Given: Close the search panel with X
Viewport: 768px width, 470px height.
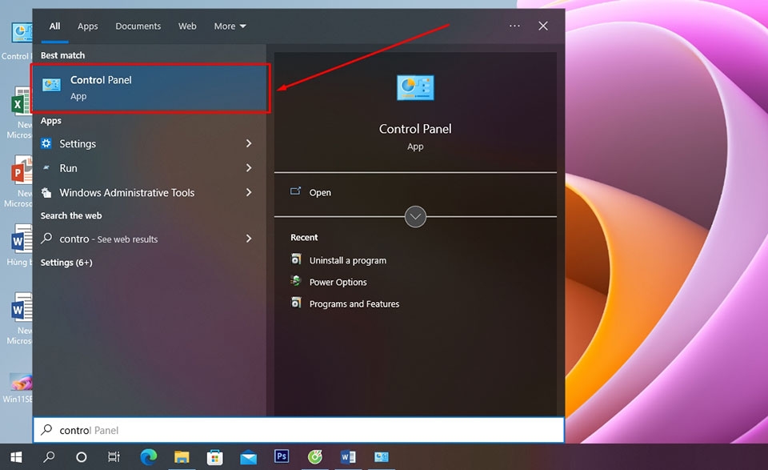Looking at the screenshot, I should click(543, 26).
